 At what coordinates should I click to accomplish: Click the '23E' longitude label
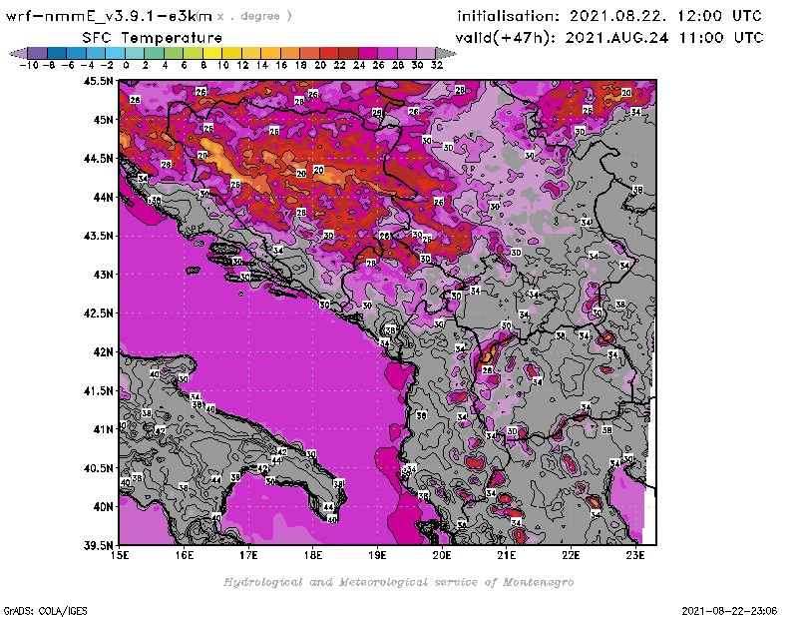pyautogui.click(x=635, y=555)
